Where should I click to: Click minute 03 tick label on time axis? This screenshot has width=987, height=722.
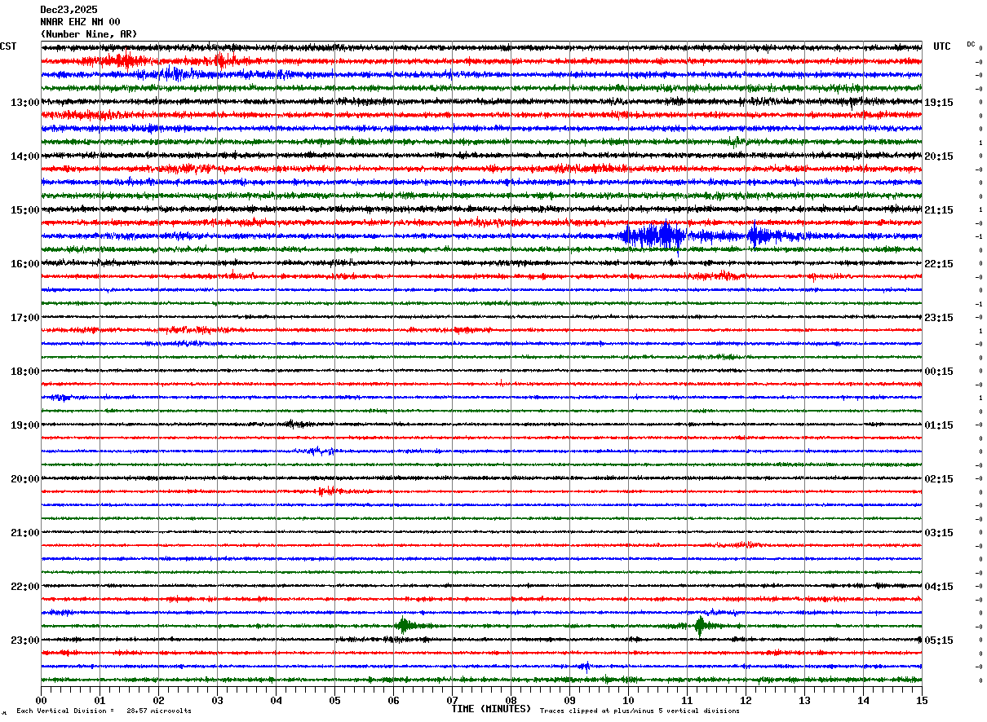(217, 701)
